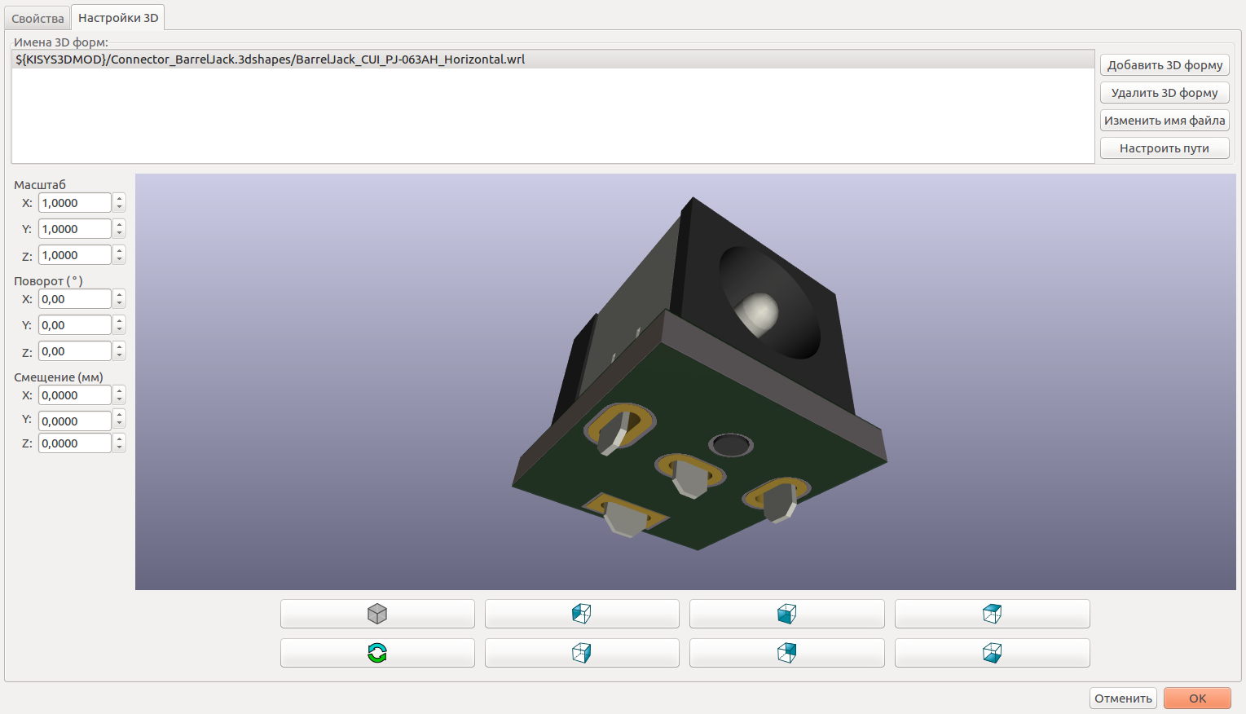Image resolution: width=1246 pixels, height=714 pixels.
Task: Click the Добавить 3D форму button
Action: tap(1165, 65)
